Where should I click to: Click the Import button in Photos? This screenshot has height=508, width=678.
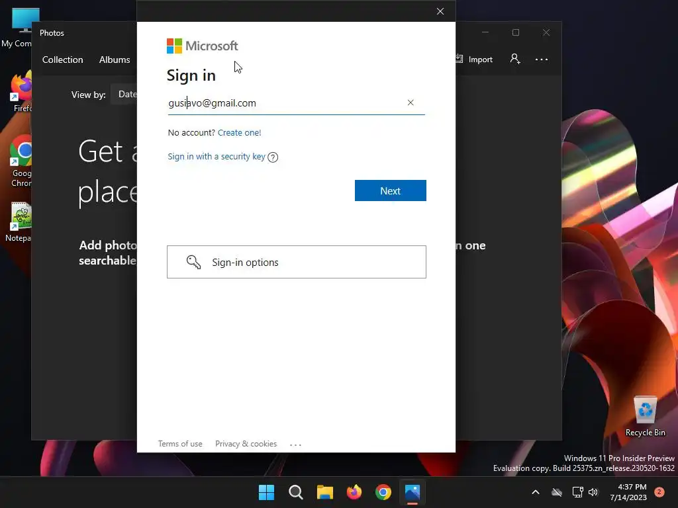pos(474,59)
